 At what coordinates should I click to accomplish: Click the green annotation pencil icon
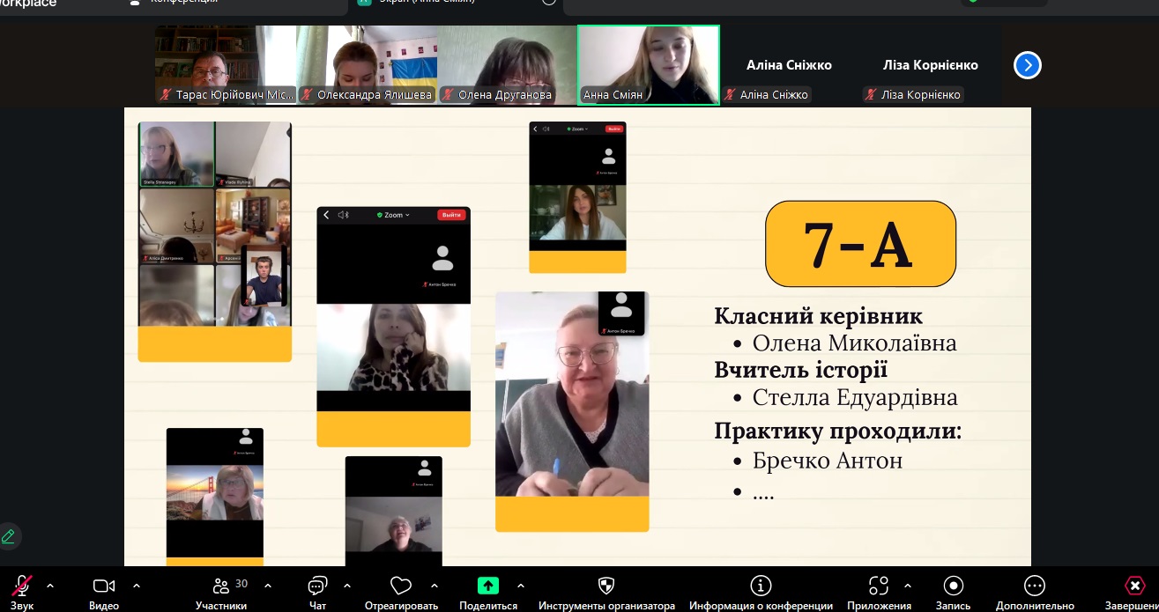pos(9,535)
